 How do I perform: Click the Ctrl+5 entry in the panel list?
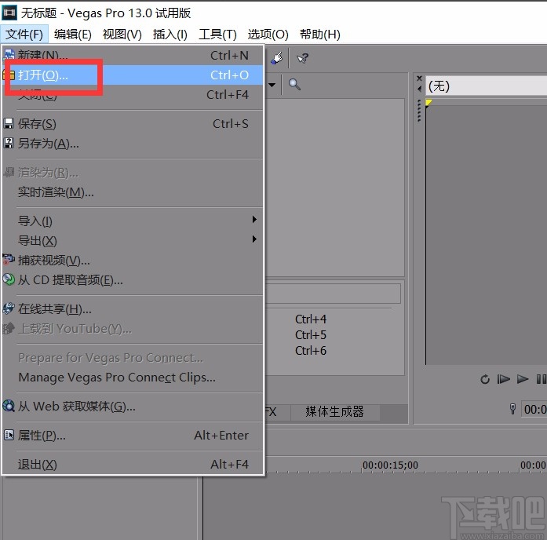pyautogui.click(x=311, y=335)
